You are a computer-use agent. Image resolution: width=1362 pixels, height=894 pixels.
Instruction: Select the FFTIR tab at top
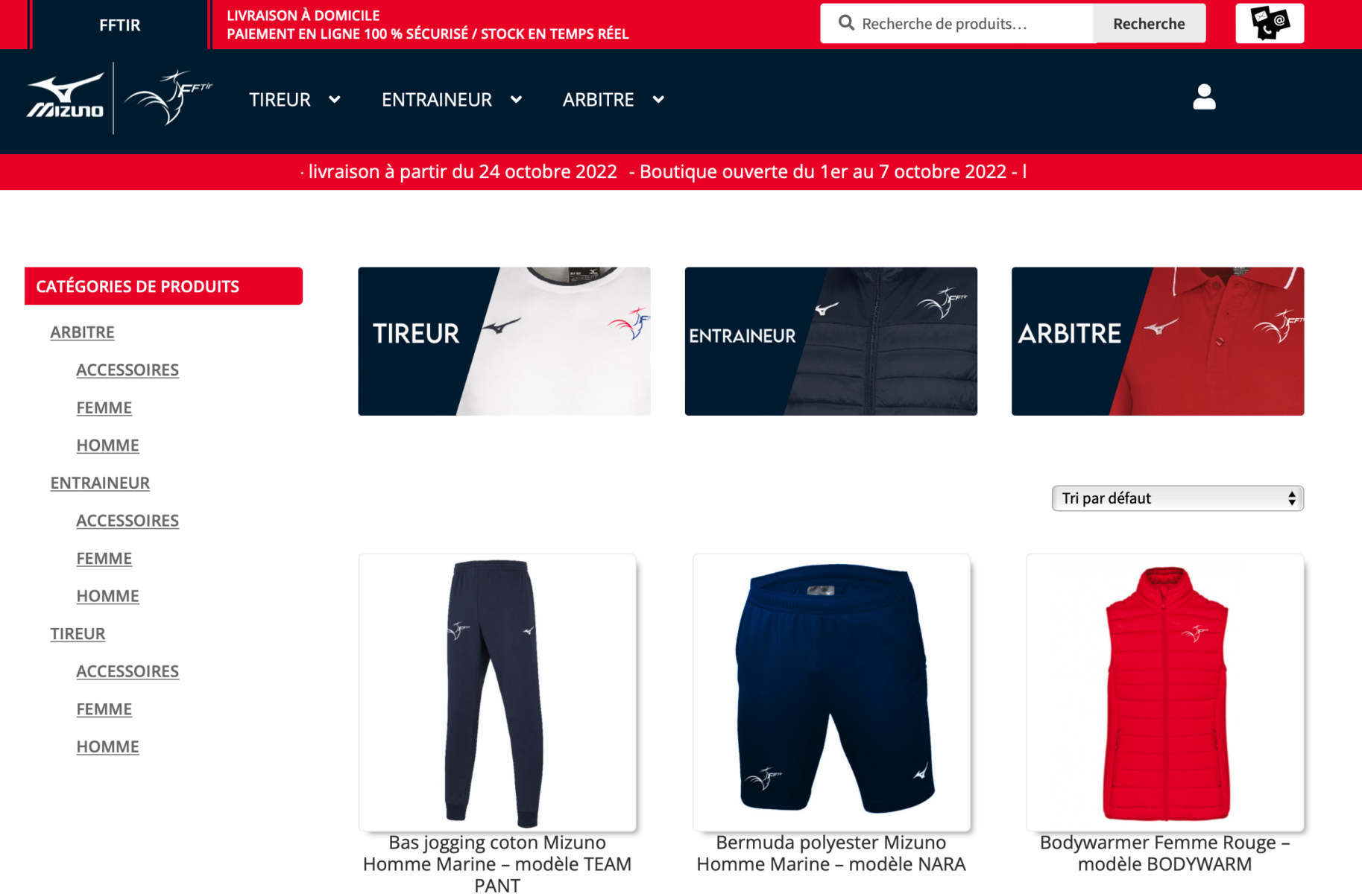pos(119,25)
